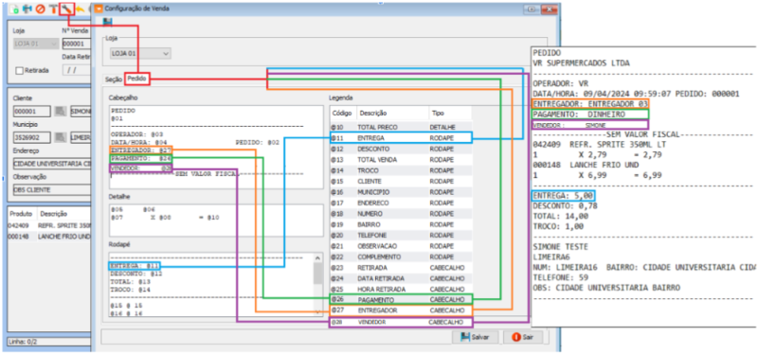Image resolution: width=758 pixels, height=354 pixels.
Task: Click the new document icon in toolbar
Action: coord(15,9)
